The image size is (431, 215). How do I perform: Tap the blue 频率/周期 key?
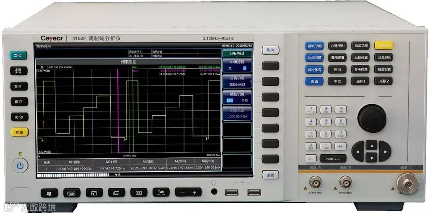point(314,46)
